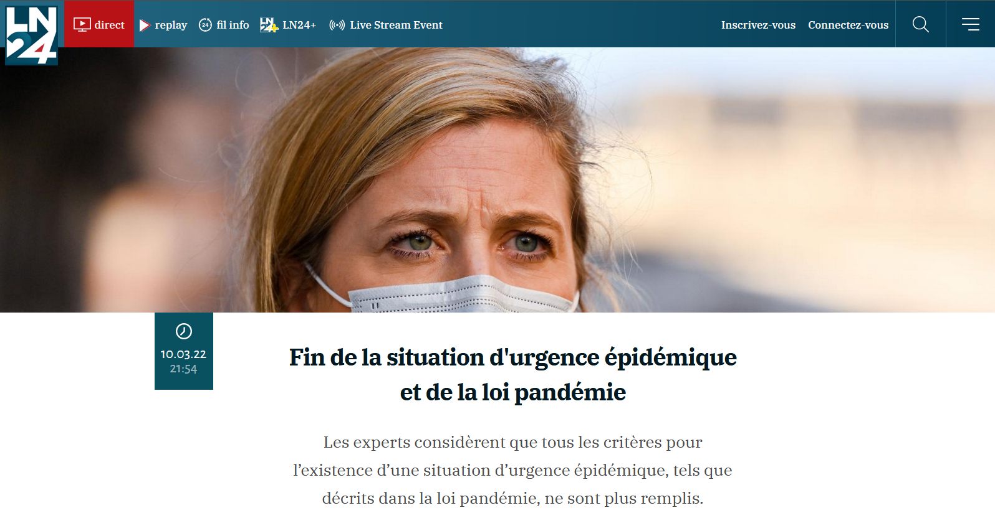Select LN24+ in the navigation bar
This screenshot has width=995, height=523.
288,25
